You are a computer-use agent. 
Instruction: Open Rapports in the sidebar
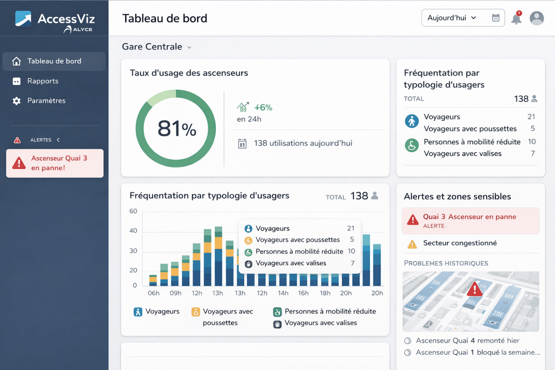pyautogui.click(x=43, y=81)
